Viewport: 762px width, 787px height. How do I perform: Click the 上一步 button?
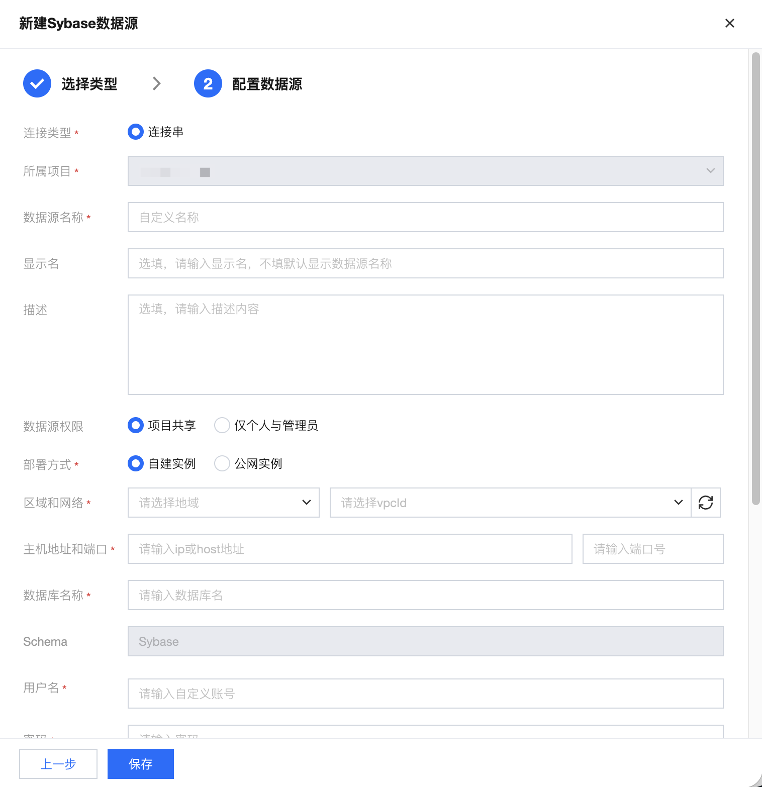click(x=58, y=764)
